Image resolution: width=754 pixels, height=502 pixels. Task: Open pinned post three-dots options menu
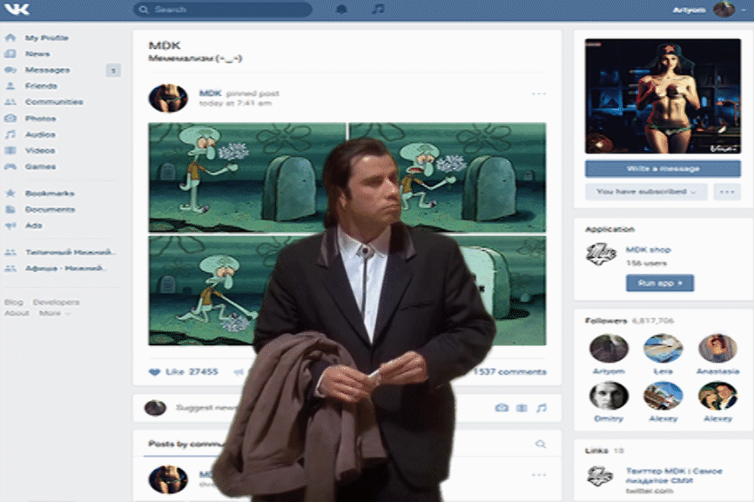click(539, 94)
